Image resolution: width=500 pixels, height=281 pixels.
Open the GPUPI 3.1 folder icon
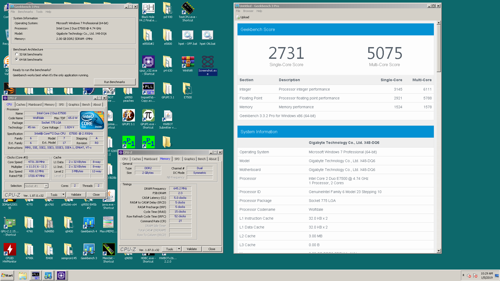pyautogui.click(x=168, y=91)
